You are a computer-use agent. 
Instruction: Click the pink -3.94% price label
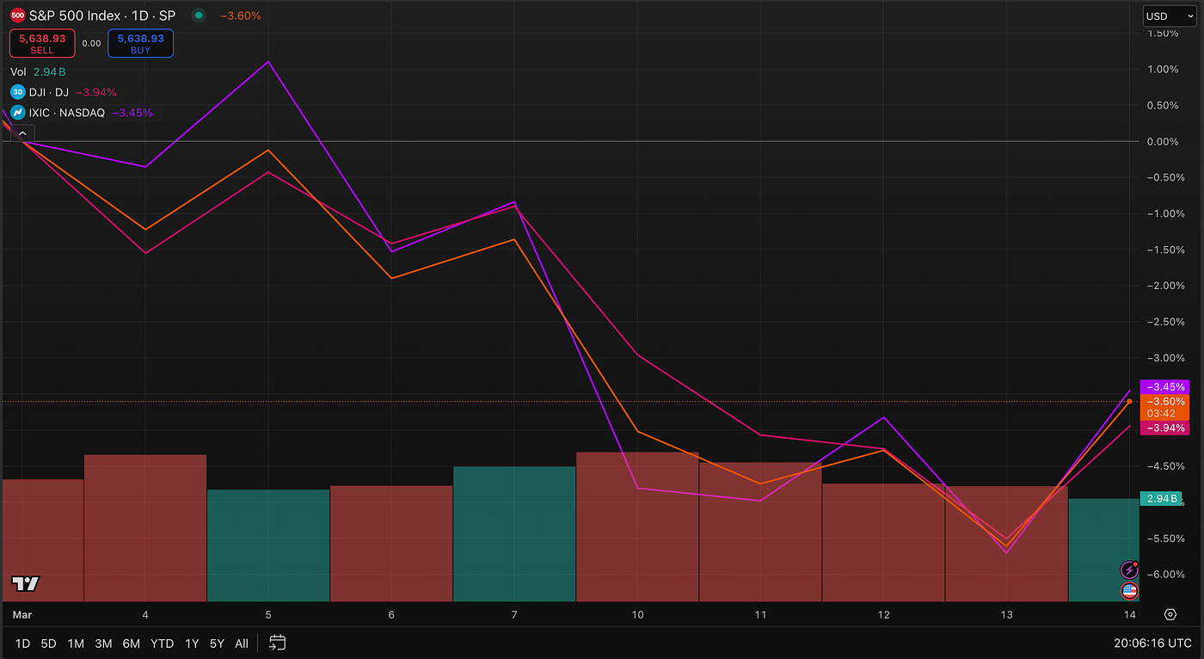click(x=1164, y=428)
